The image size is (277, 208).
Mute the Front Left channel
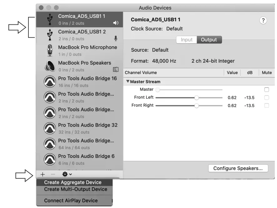266,97
